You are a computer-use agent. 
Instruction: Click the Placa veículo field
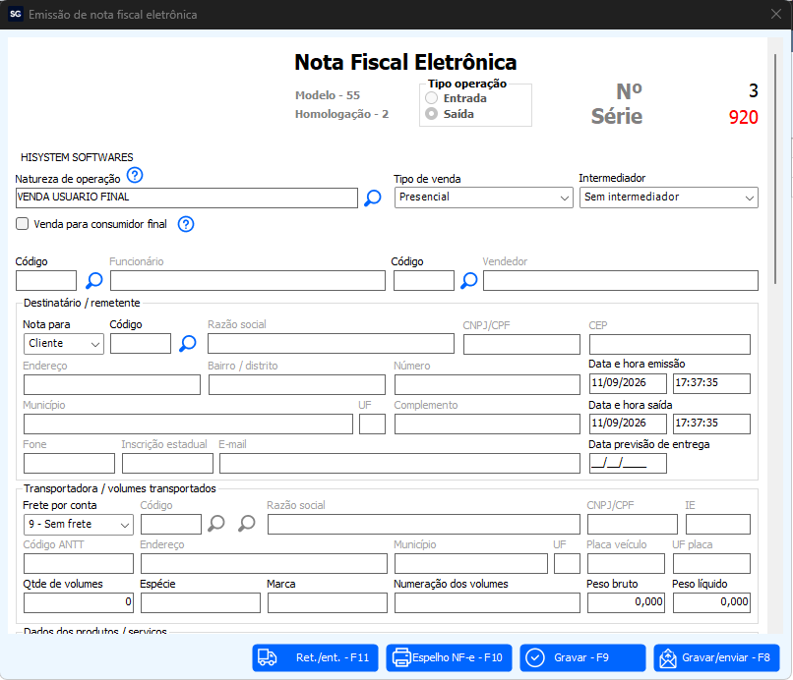coord(626,564)
